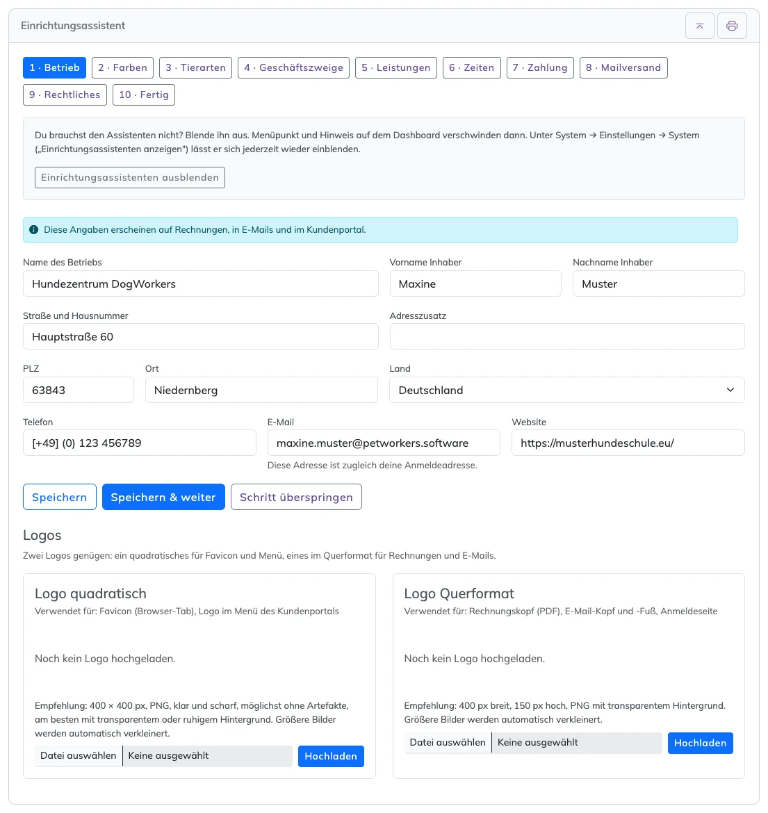Click the info icon in the blue notice
This screenshot has width=768, height=813.
(x=33, y=230)
